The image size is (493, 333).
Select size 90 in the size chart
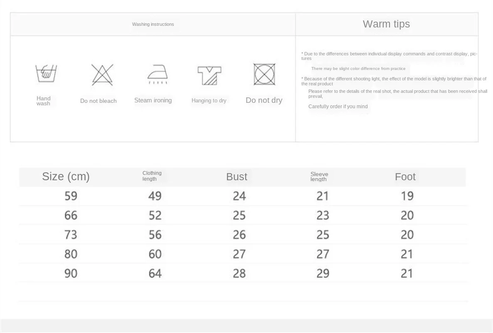71,273
